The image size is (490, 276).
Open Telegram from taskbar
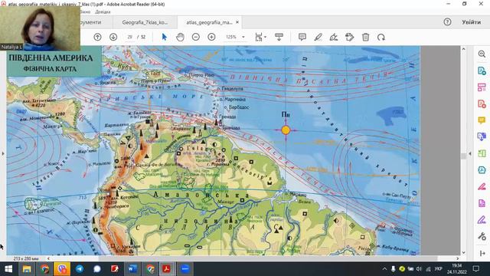click(80, 269)
